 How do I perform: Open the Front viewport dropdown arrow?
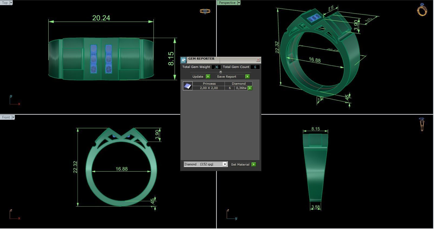(x=13, y=117)
